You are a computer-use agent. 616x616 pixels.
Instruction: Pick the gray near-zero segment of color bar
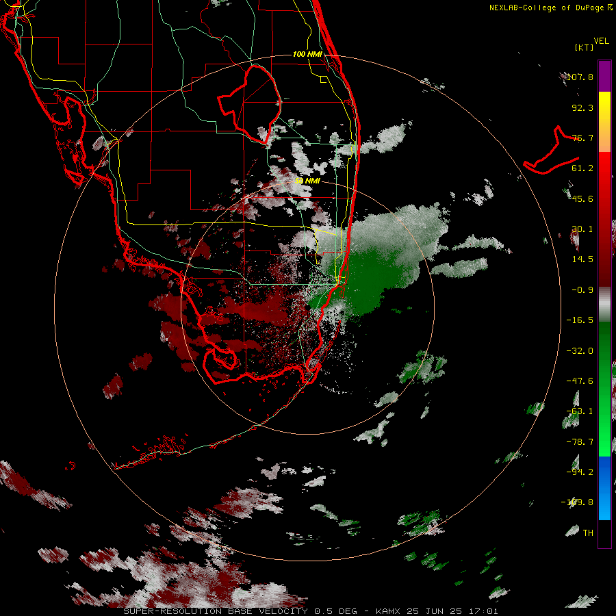pos(604,305)
